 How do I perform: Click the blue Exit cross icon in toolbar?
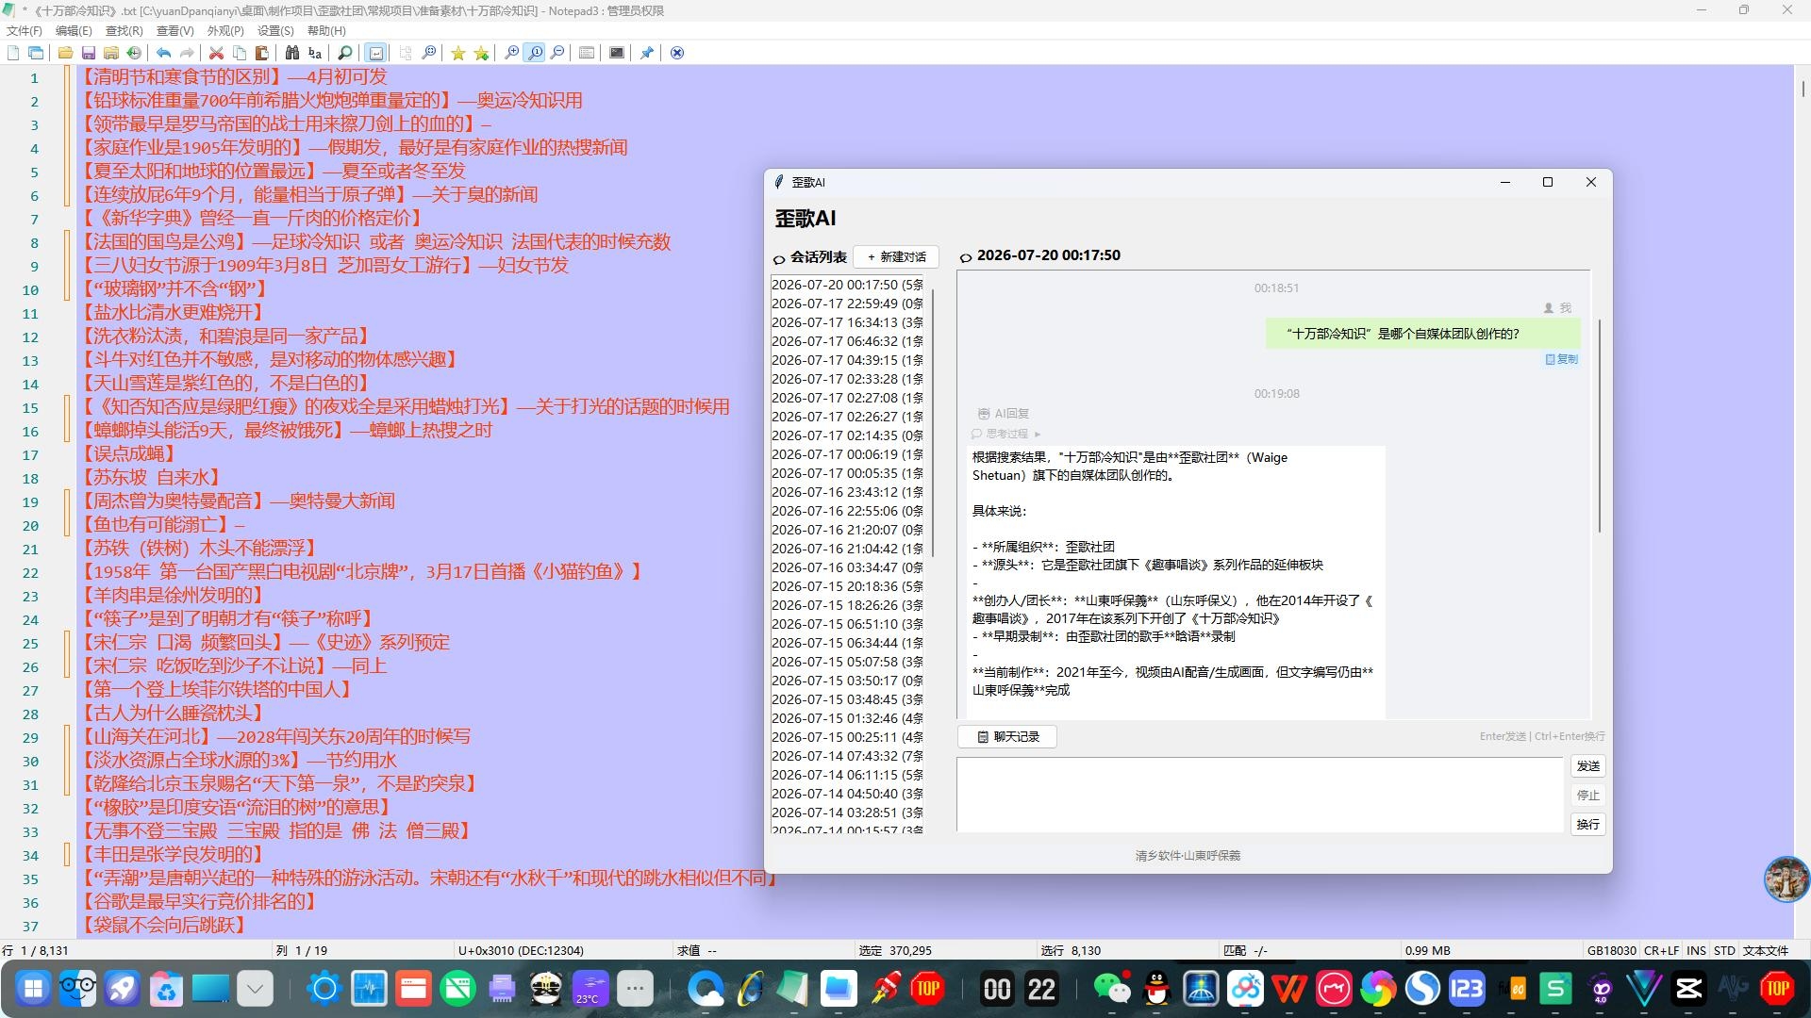pyautogui.click(x=677, y=53)
